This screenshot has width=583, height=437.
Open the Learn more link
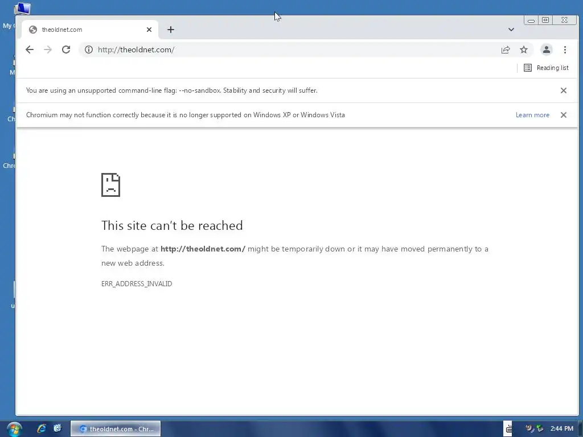pyautogui.click(x=532, y=115)
